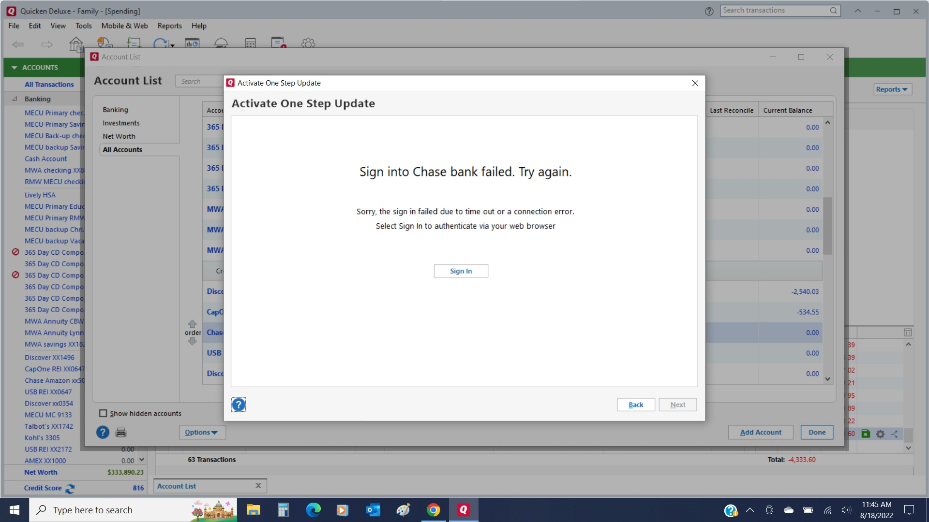Viewport: 929px width, 522px height.
Task: Open the spending pie chart toolbar icon
Action: coord(105,43)
